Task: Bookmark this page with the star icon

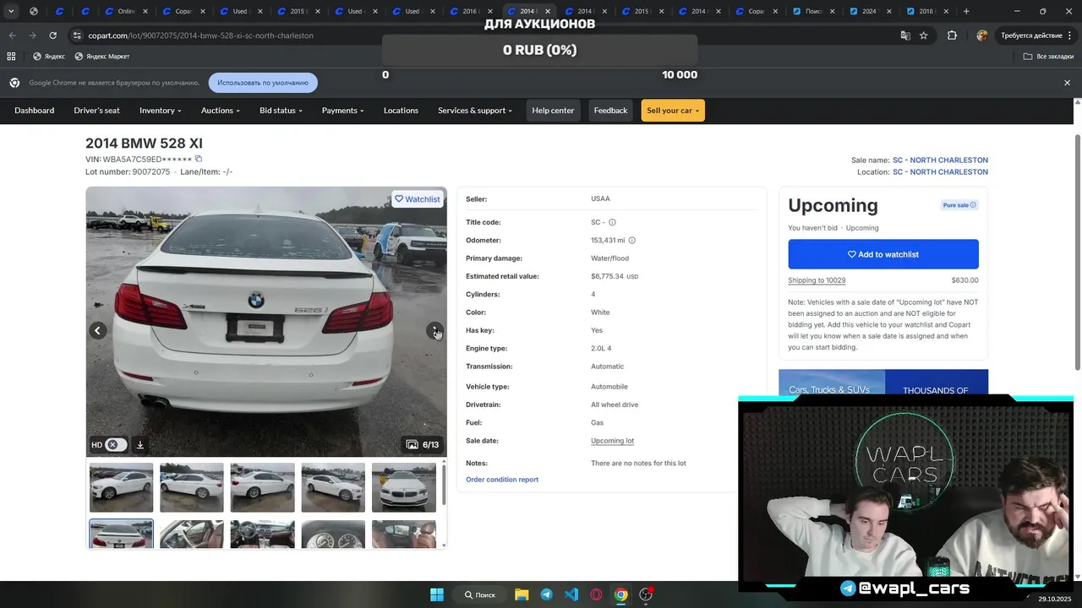Action: (923, 35)
